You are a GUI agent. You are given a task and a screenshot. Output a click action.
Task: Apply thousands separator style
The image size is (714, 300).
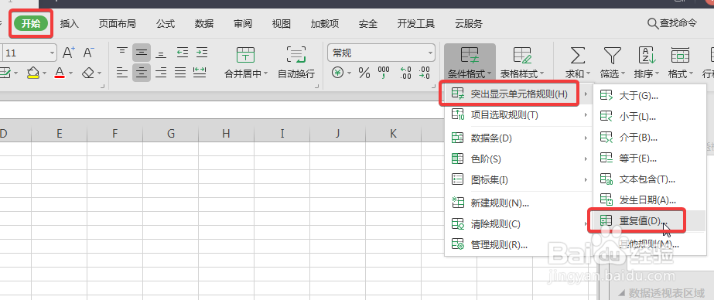point(384,73)
